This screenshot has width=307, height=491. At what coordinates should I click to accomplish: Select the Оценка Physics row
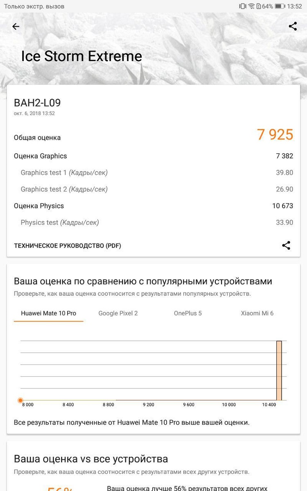click(153, 206)
